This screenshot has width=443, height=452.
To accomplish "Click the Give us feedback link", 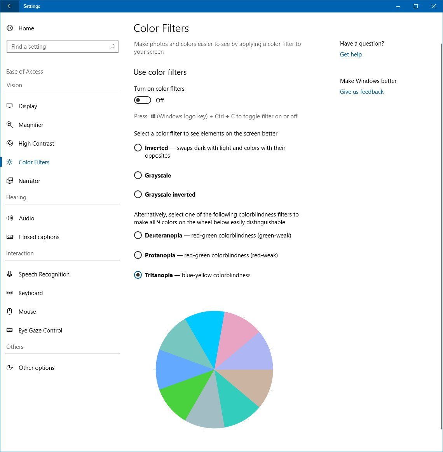I will click(361, 91).
